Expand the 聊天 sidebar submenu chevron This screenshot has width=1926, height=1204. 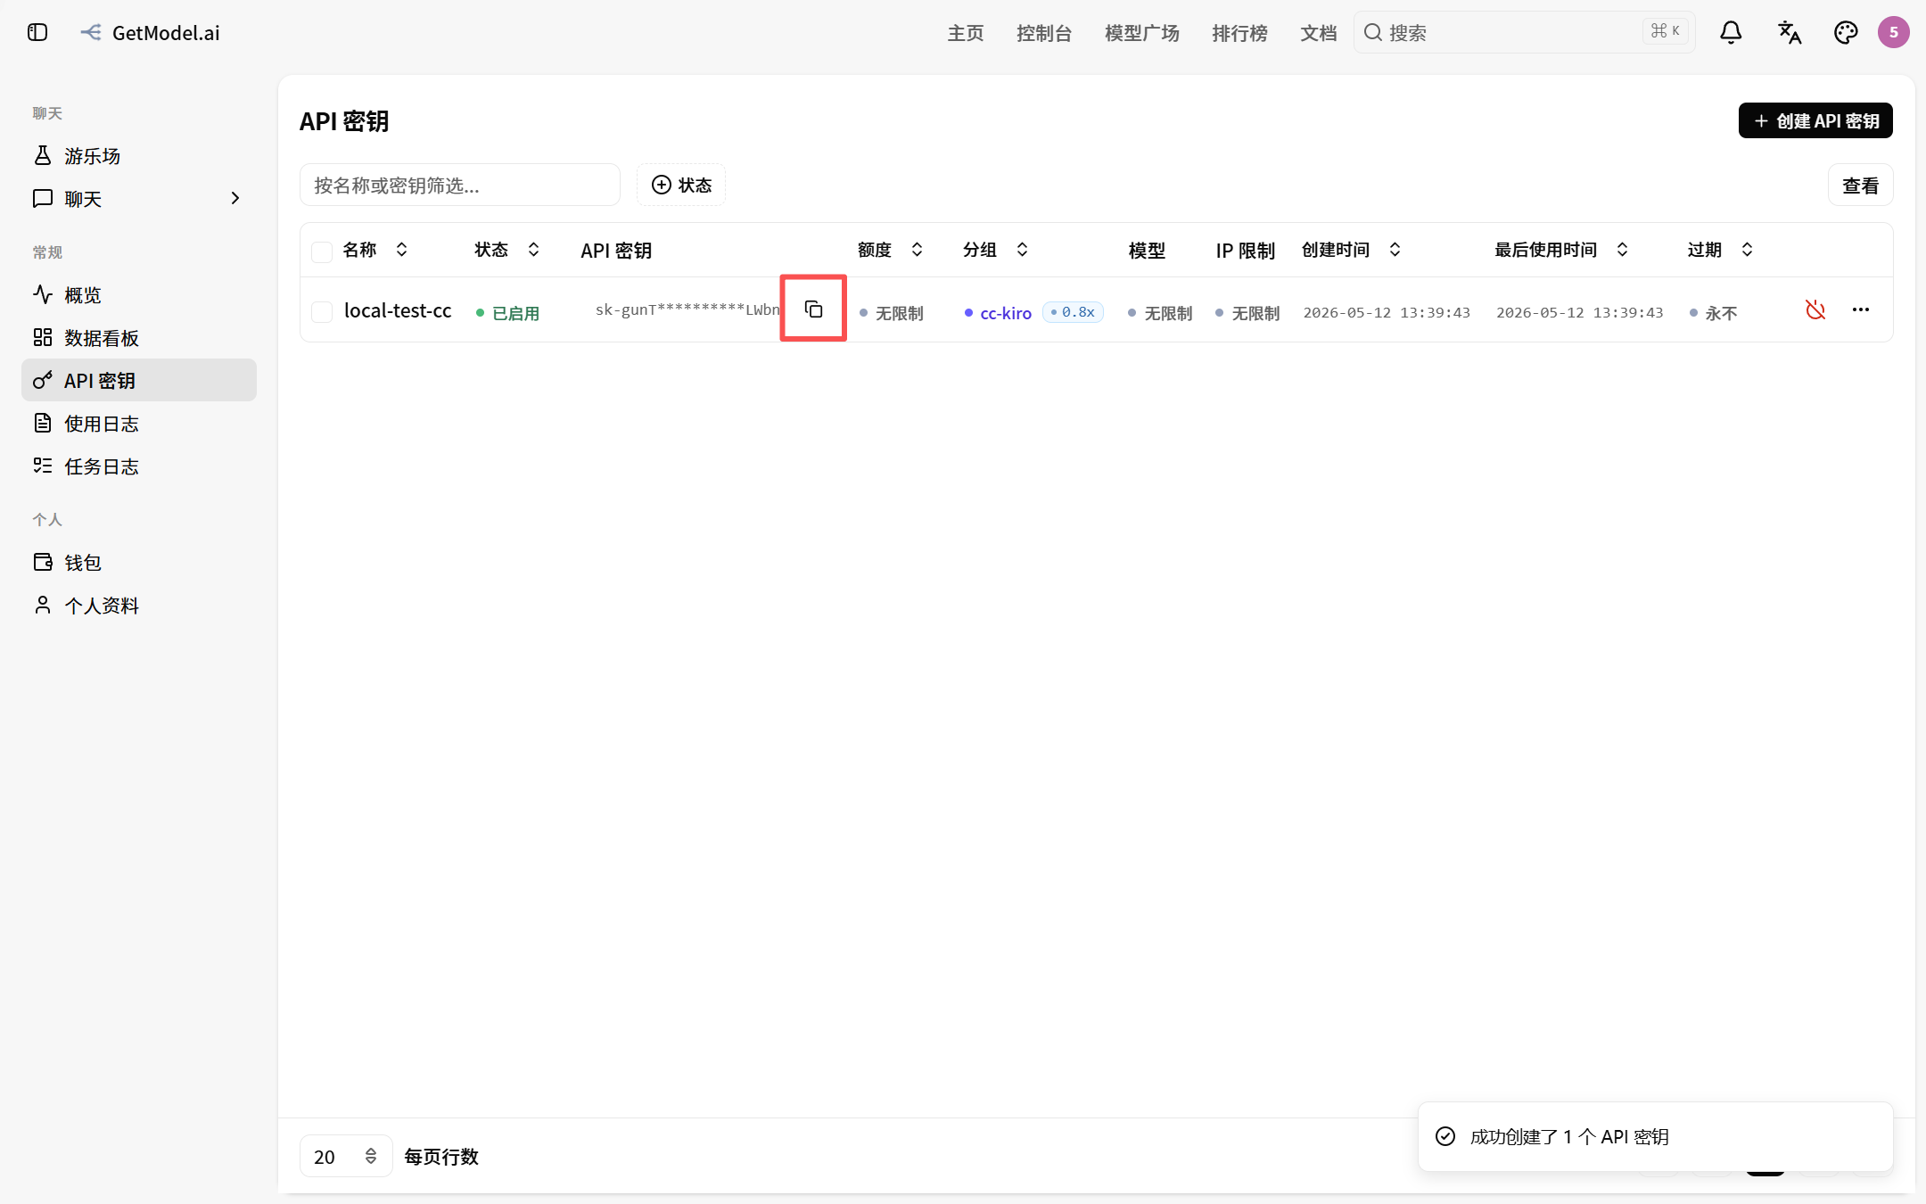[235, 199]
